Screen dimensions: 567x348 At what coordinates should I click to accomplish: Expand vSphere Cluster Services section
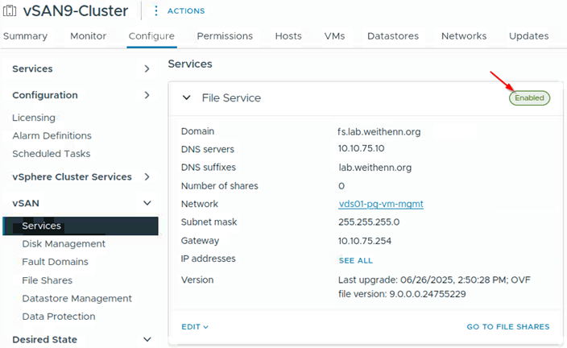[x=147, y=176]
